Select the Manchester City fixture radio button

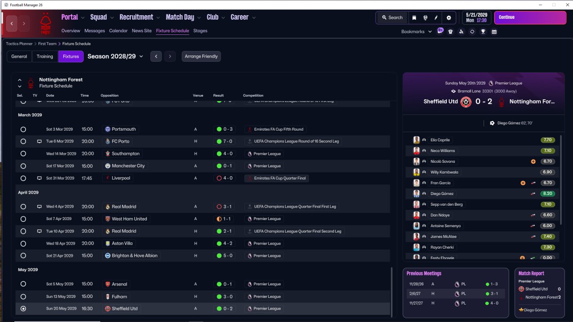click(23, 166)
